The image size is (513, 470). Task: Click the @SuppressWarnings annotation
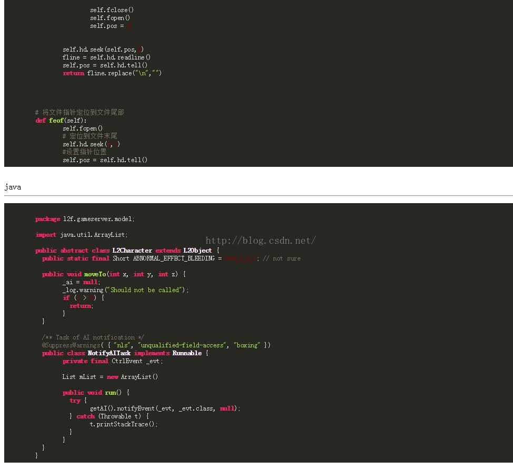click(71, 345)
